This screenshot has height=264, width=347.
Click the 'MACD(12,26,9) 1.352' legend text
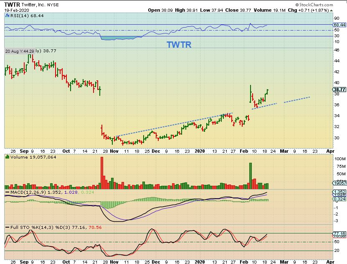coord(35,192)
